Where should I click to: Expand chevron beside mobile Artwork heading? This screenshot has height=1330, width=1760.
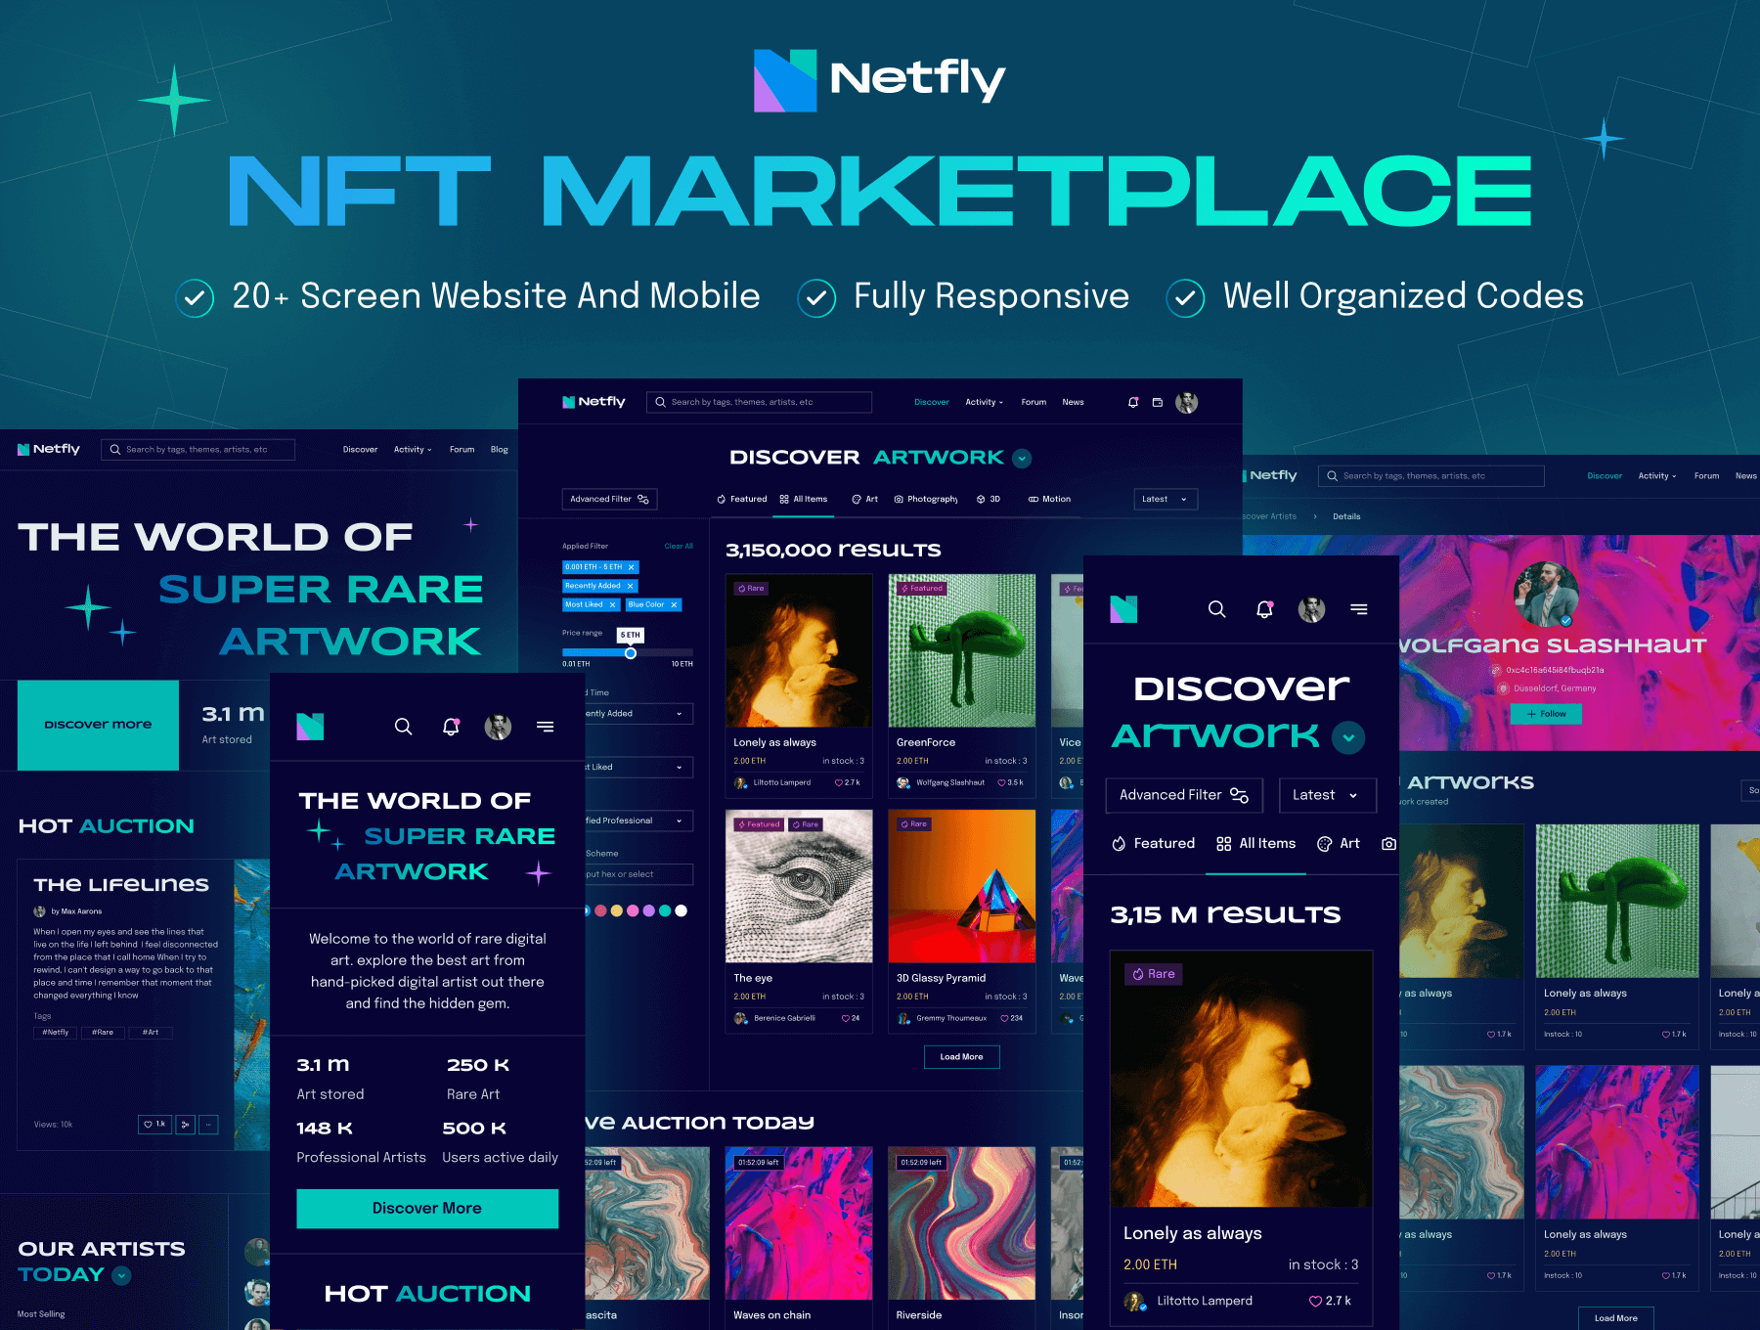coord(1349,737)
